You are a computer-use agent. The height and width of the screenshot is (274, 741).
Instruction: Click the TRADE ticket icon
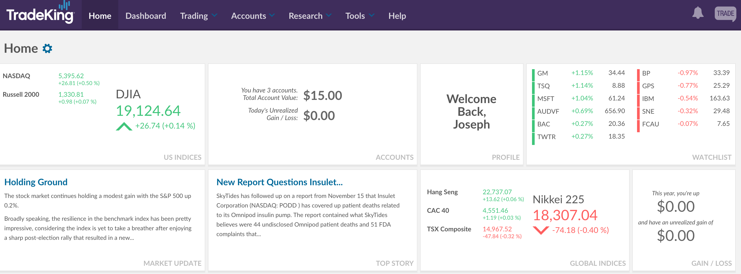click(x=725, y=14)
